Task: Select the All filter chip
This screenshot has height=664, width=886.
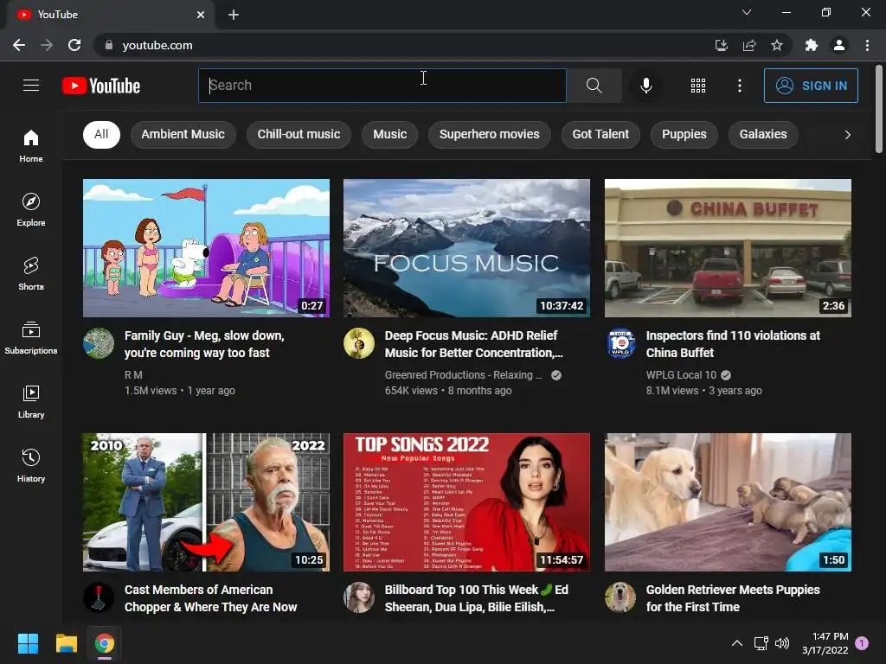Action: click(x=101, y=134)
